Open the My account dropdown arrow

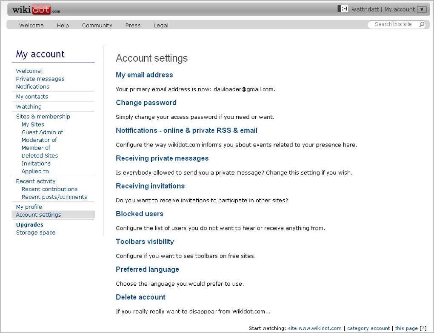[422, 9]
